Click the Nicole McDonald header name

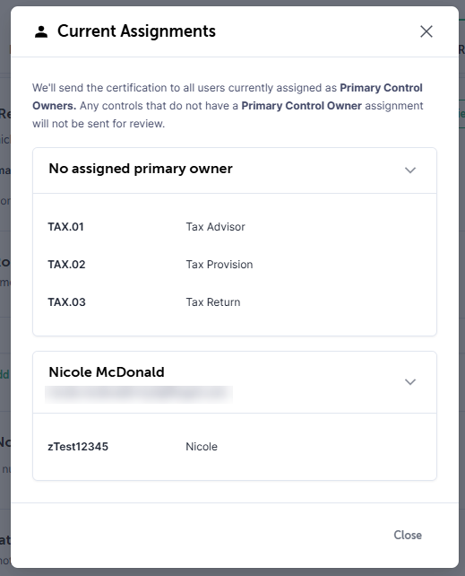pyautogui.click(x=107, y=372)
